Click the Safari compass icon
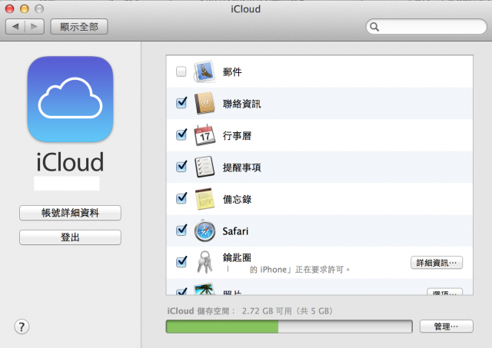Screen dimensions: 492x348 204,230
